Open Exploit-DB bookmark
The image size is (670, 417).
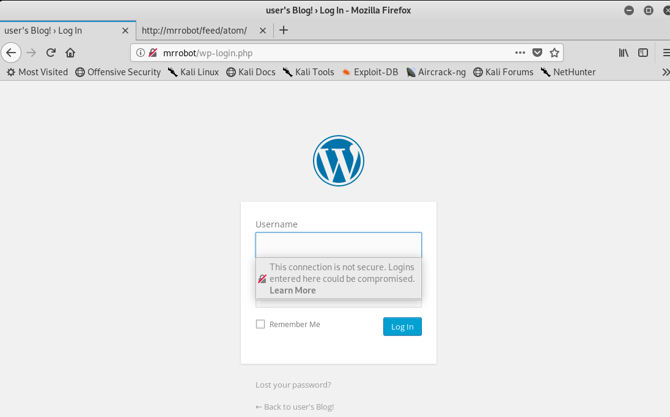(370, 72)
